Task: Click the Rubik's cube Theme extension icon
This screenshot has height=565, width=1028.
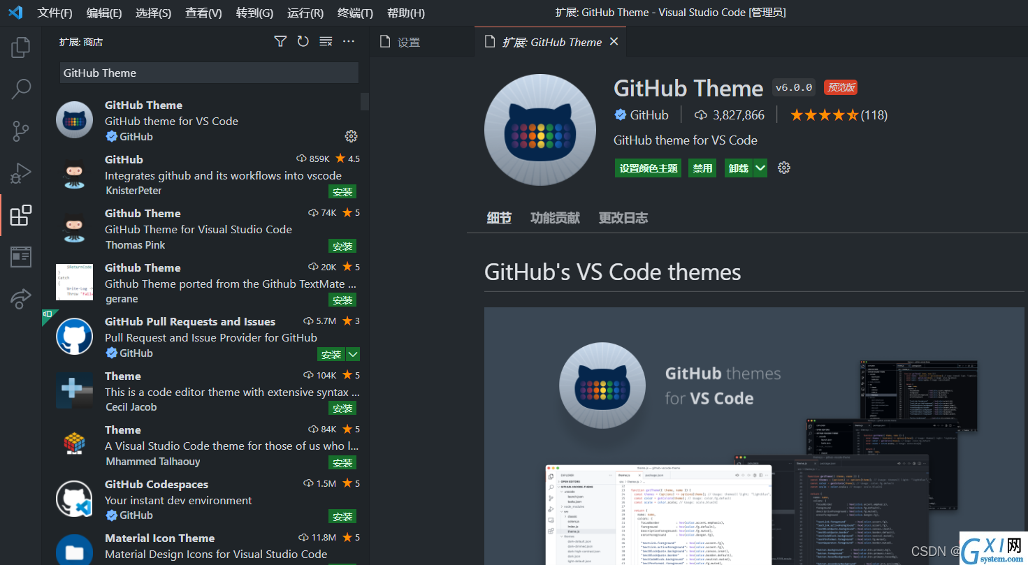Action: (x=74, y=445)
